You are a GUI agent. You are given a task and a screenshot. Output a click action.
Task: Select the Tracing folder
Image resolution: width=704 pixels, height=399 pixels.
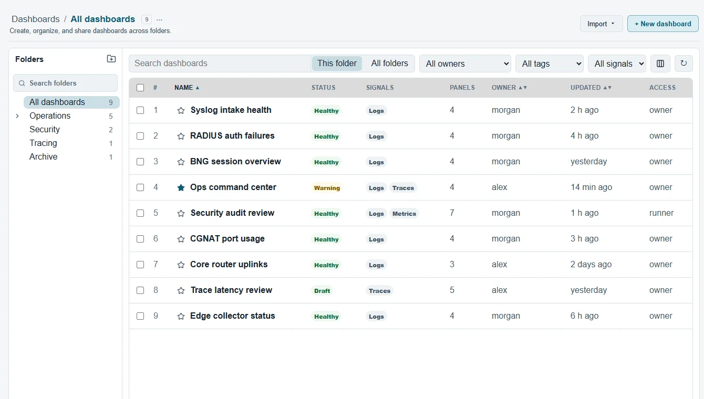71,143
